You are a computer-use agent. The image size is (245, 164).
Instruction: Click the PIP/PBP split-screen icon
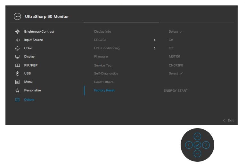(x=18, y=66)
